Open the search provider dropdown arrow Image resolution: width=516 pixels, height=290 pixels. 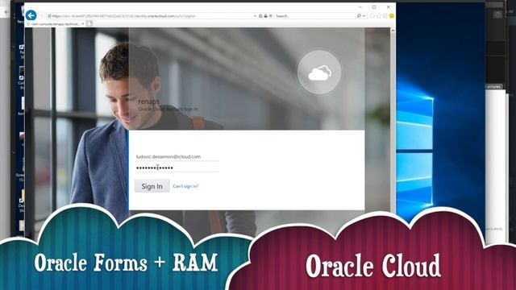click(364, 16)
